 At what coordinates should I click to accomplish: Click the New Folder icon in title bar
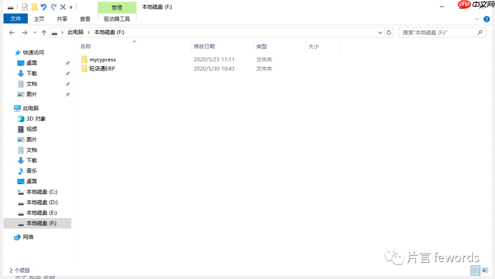tap(34, 7)
